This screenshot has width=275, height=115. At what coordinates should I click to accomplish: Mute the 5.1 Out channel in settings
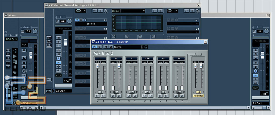point(58,38)
